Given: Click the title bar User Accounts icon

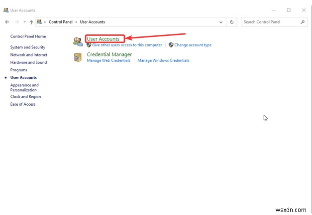Looking at the screenshot, I should (6, 10).
